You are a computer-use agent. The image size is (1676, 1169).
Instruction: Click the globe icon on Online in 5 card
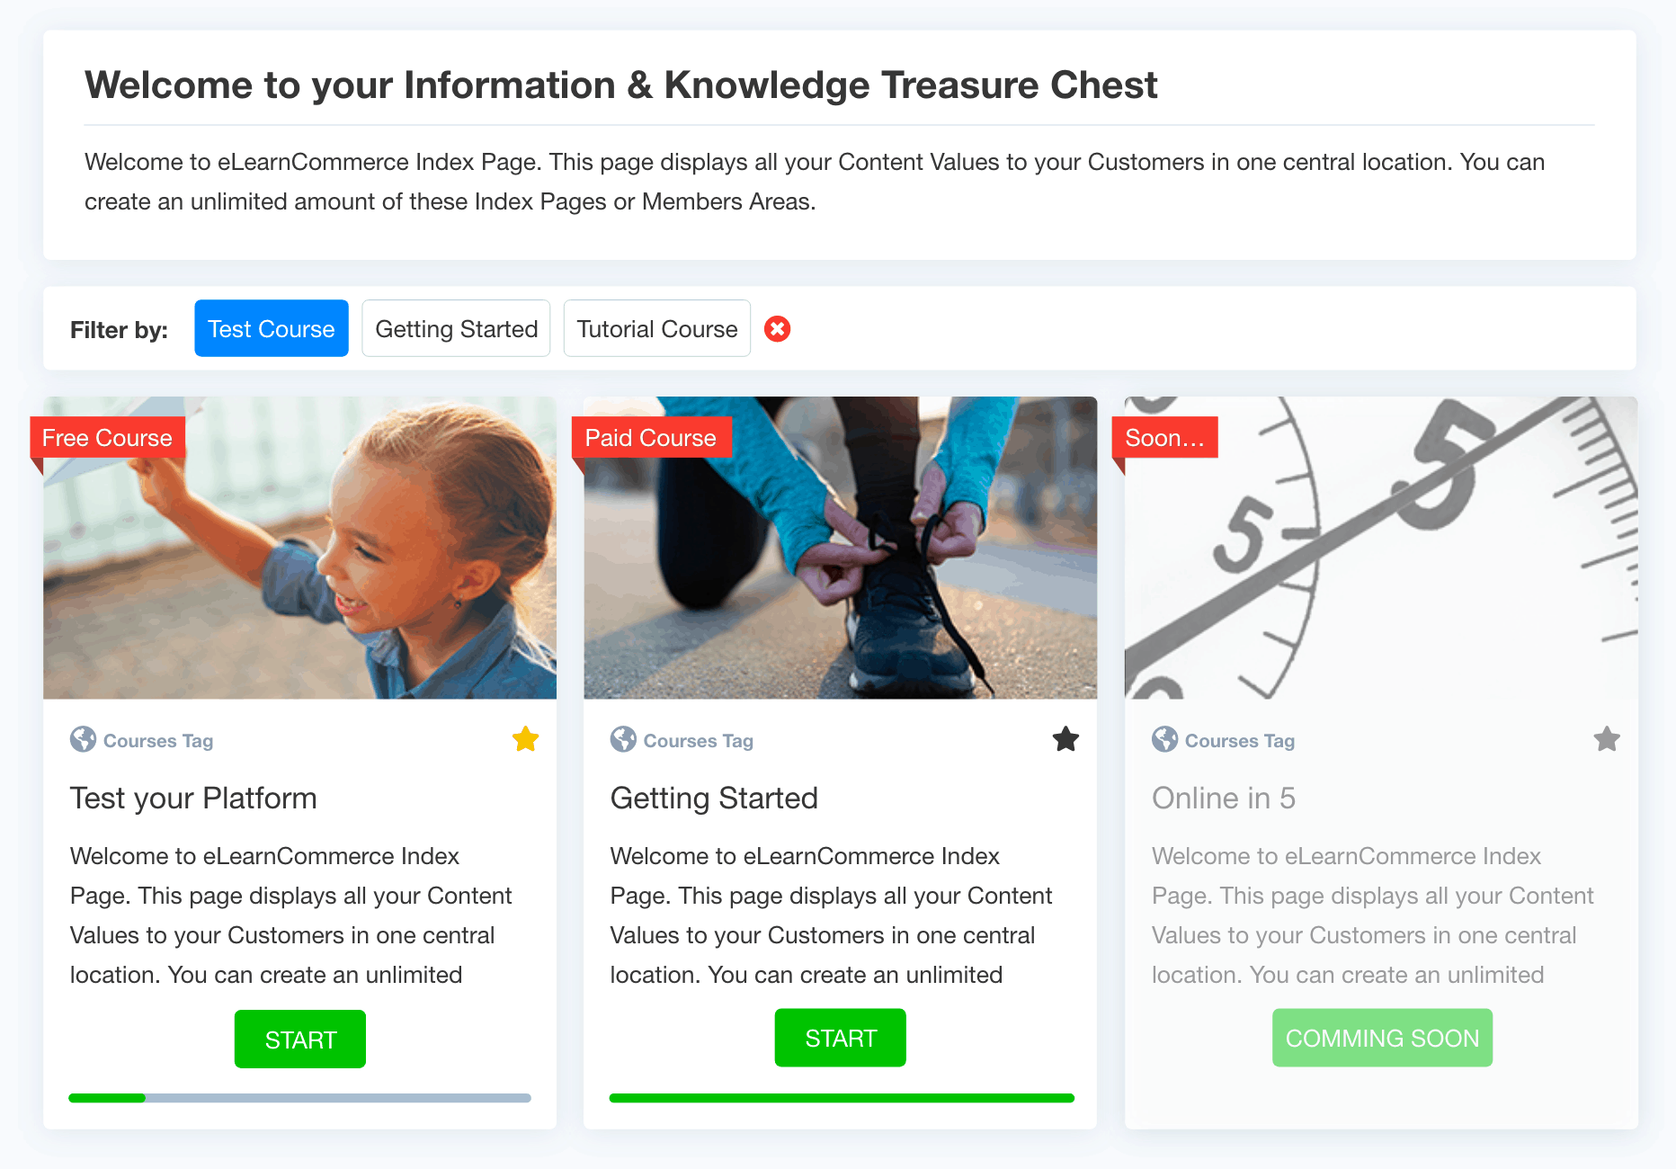(x=1164, y=739)
